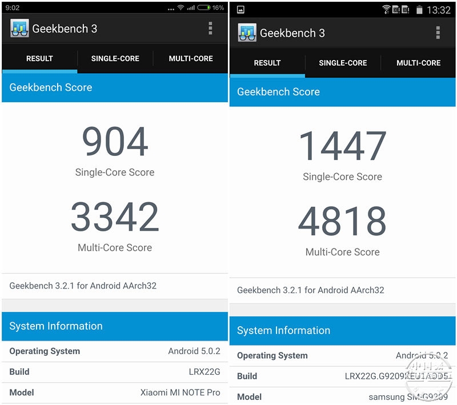Tap Geekbench 3 title on Xiaomi screen
Image resolution: width=457 pixels, height=405 pixels.
[x=65, y=29]
